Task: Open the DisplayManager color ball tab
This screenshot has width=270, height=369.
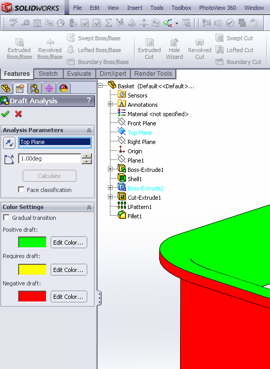Action: [x=63, y=88]
